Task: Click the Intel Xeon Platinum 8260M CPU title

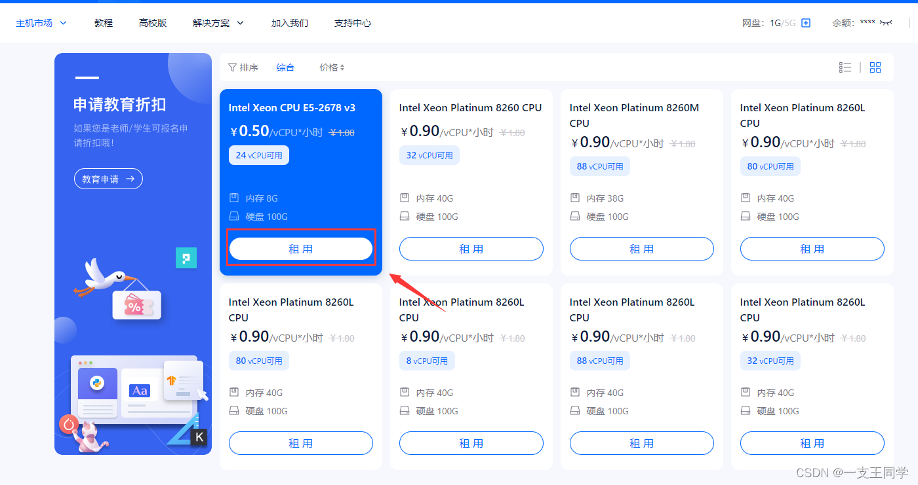Action: point(634,115)
